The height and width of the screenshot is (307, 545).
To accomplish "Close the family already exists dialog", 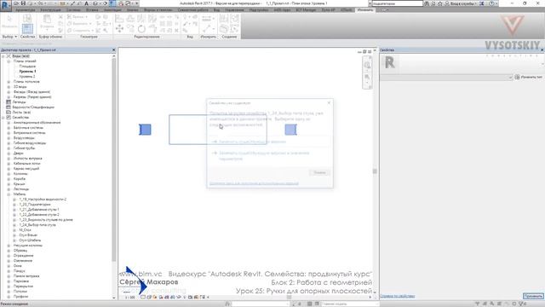I will [329, 102].
